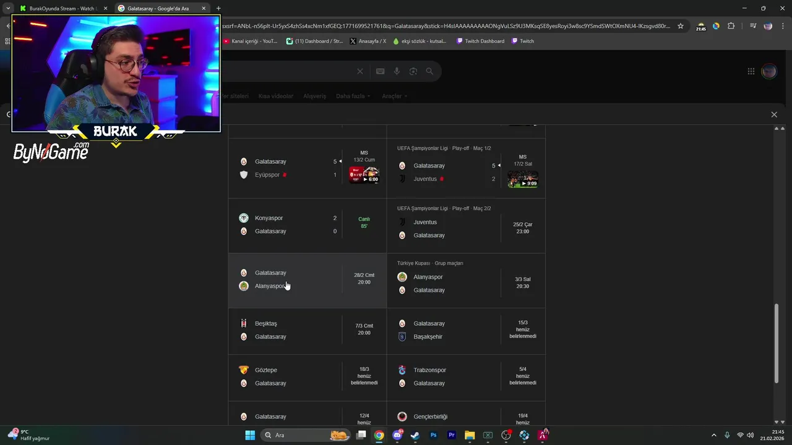Select Kısa videolar search filter
Viewport: 792px width, 445px height.
[x=275, y=96]
